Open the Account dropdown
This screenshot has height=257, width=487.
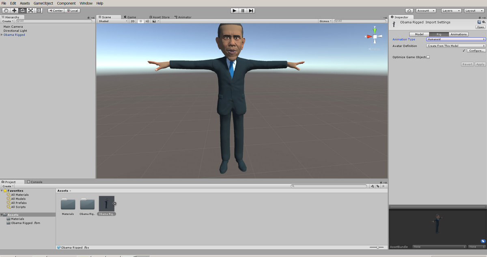(x=426, y=11)
